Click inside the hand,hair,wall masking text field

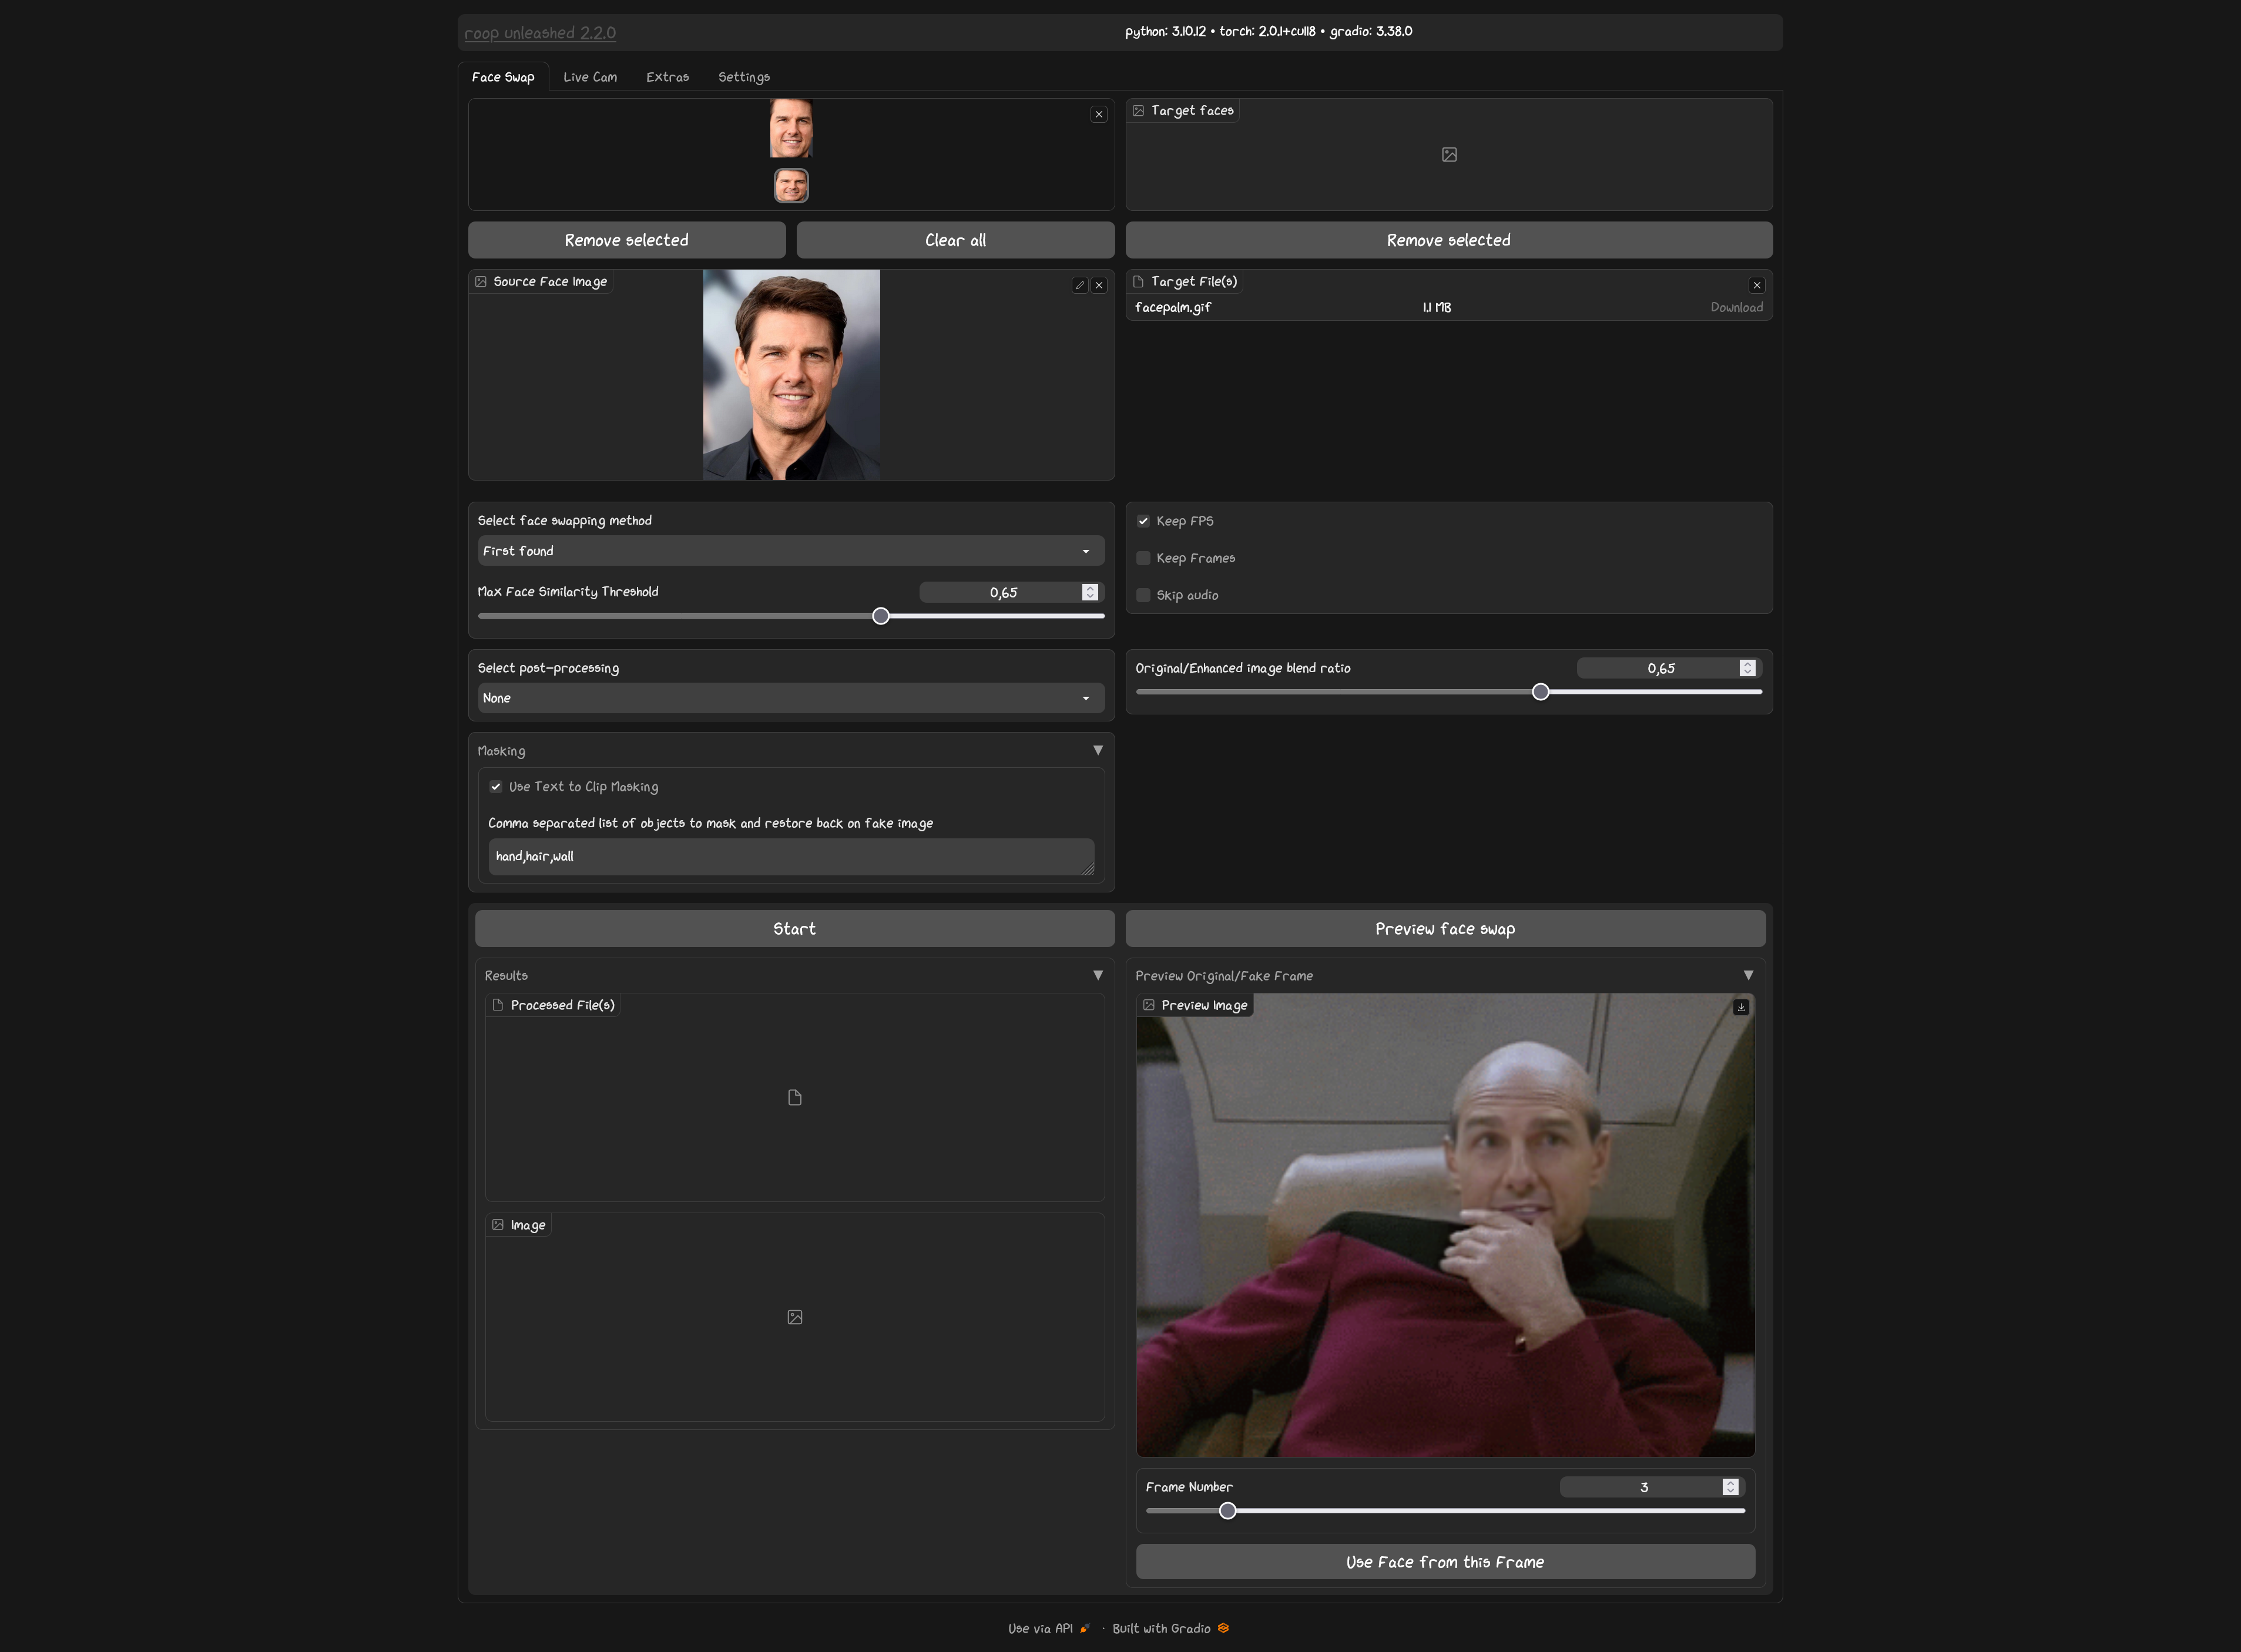[x=789, y=856]
